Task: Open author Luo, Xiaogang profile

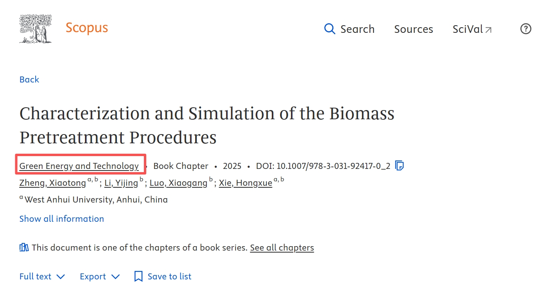Action: (x=178, y=183)
